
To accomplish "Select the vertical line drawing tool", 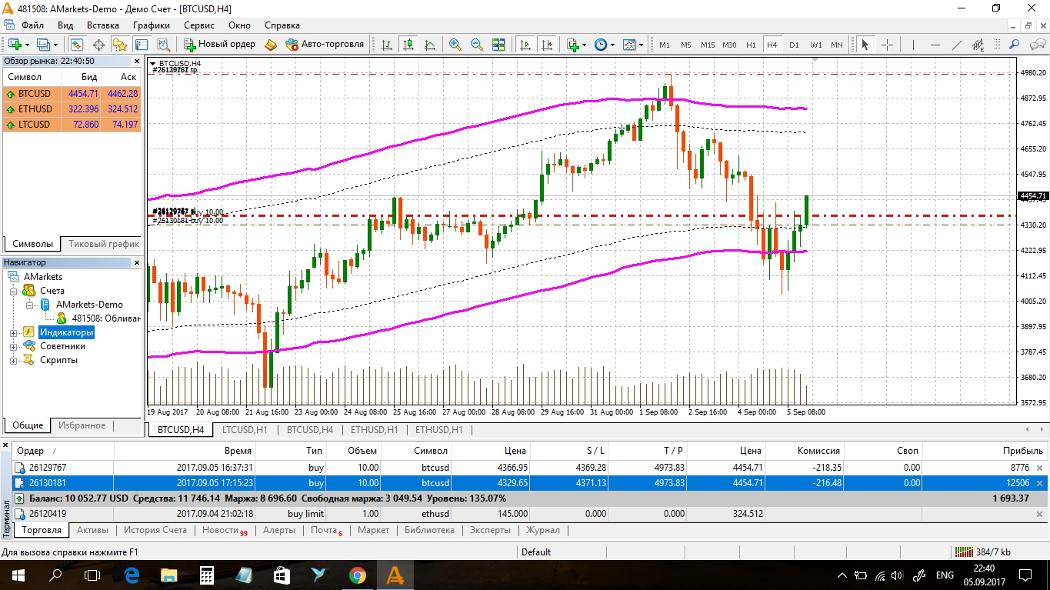I will pyautogui.click(x=913, y=45).
